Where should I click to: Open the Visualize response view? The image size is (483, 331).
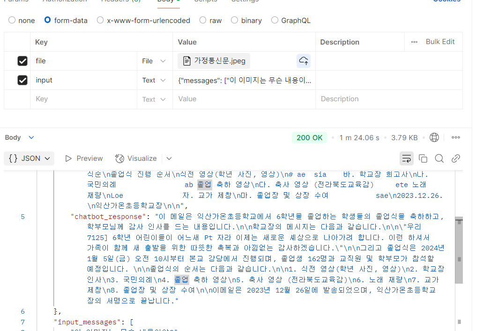136,158
